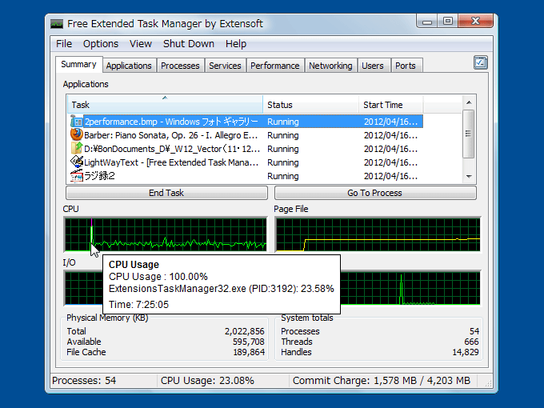Click Running status of LightWayText row
544x408 pixels.
pos(282,162)
